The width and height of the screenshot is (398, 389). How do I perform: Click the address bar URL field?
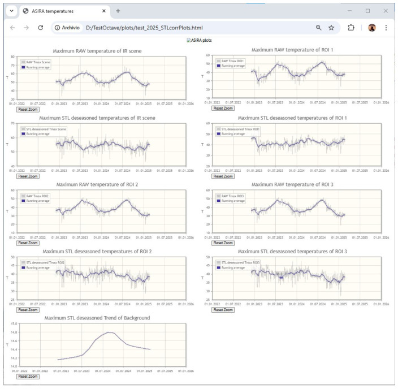coord(198,28)
